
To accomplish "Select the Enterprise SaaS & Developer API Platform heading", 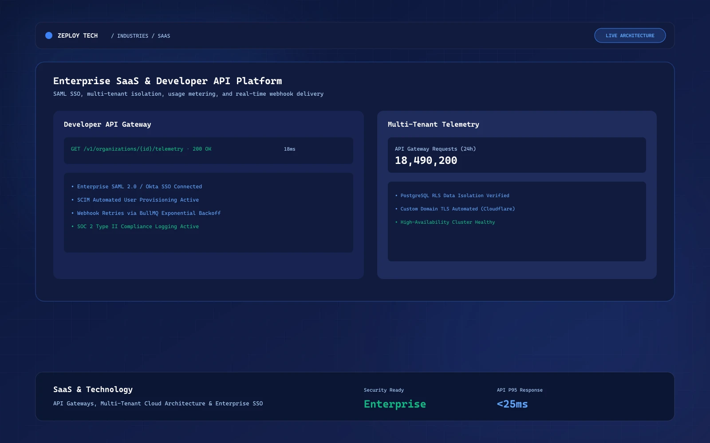I will point(168,81).
